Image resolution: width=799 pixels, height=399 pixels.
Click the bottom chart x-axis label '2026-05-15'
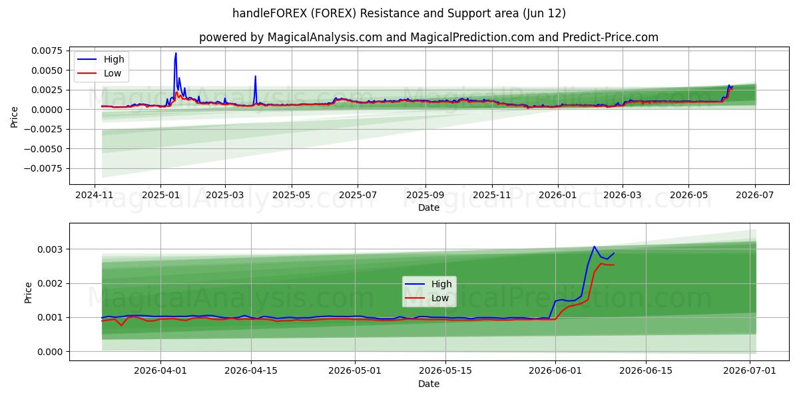444,372
